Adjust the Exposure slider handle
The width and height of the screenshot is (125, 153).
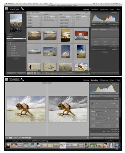pyautogui.click(x=105, y=111)
